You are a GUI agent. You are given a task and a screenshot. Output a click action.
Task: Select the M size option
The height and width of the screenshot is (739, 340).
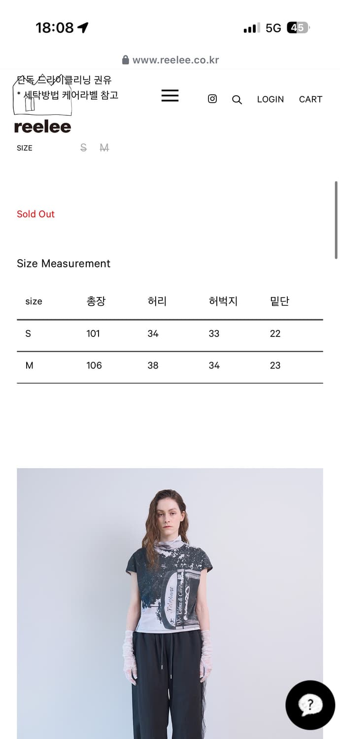click(104, 147)
